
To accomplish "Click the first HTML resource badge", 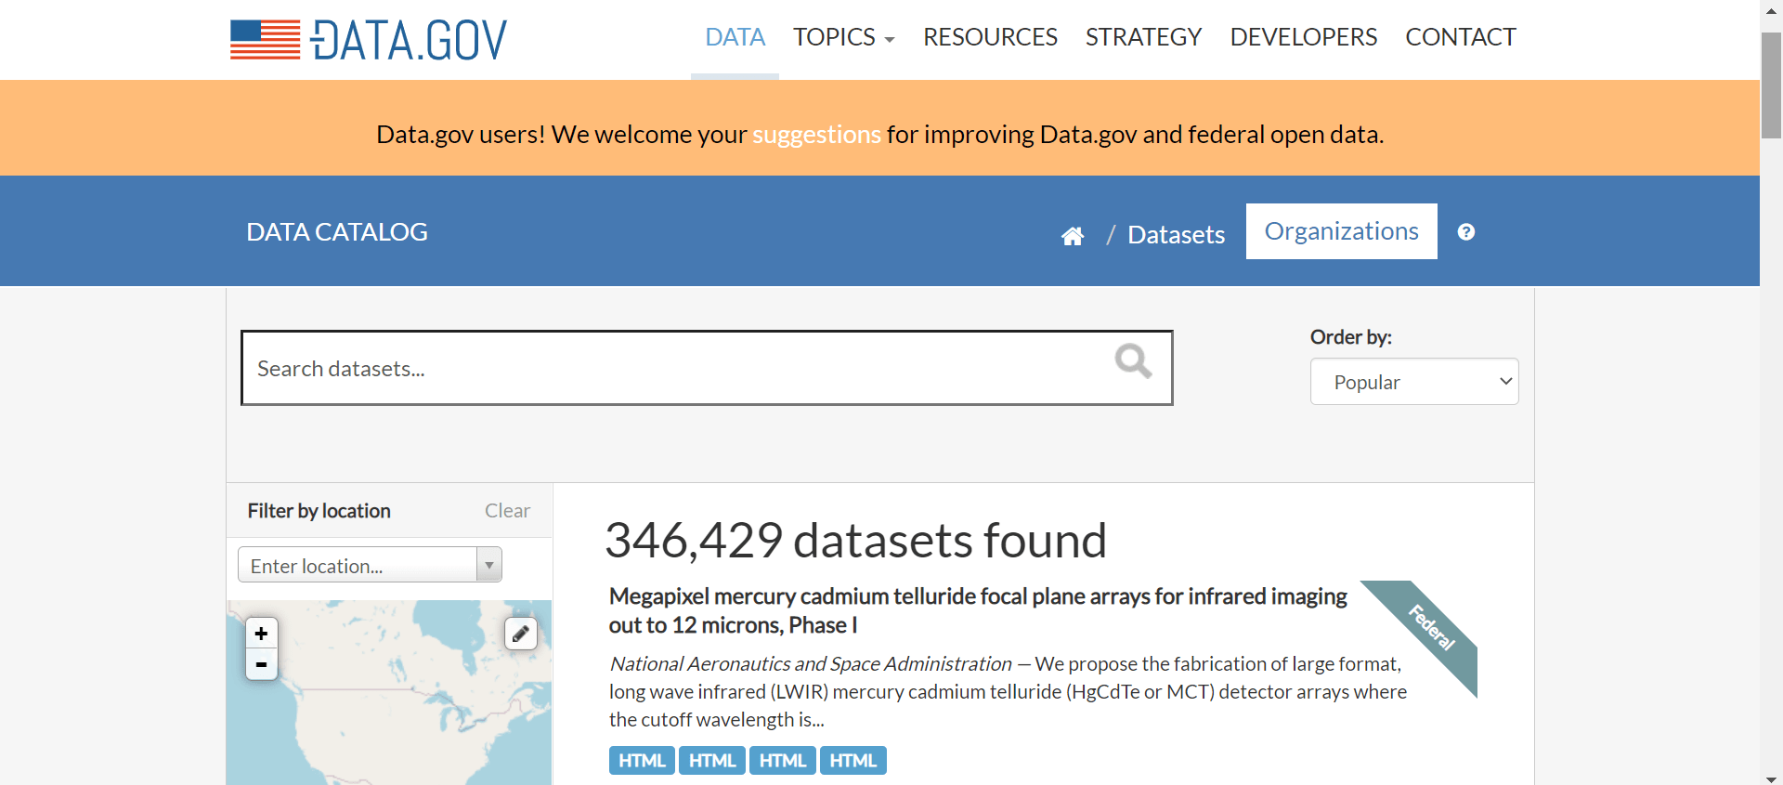I will click(x=642, y=761).
